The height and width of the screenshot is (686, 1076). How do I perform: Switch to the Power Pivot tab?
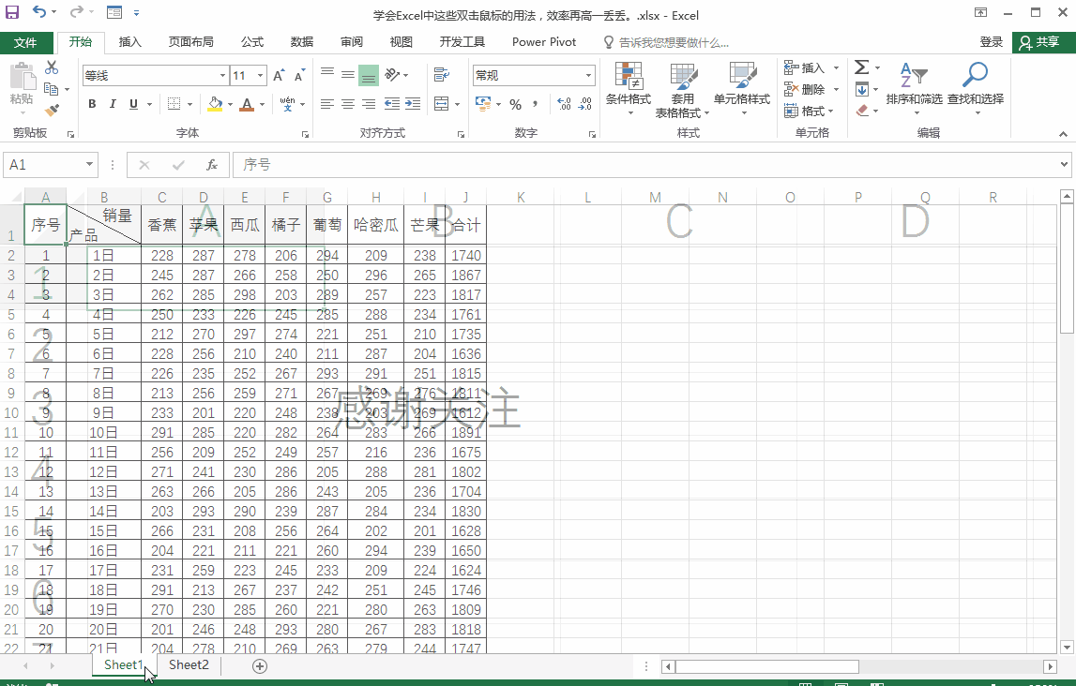point(543,42)
